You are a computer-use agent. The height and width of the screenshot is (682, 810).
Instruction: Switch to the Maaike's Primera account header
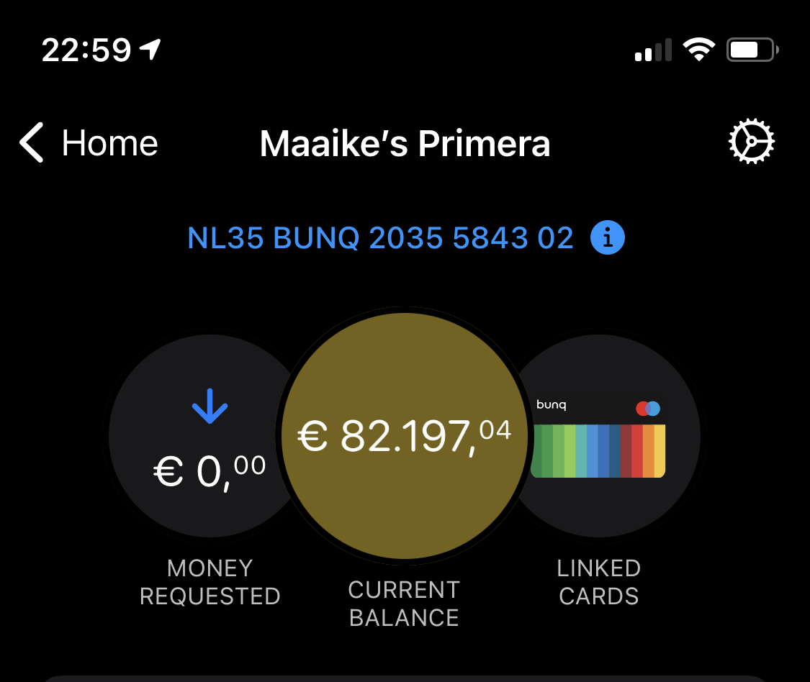point(405,143)
